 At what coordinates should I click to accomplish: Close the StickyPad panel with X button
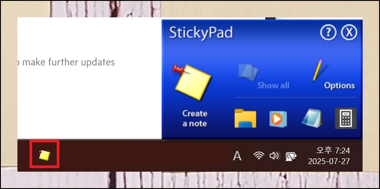(x=349, y=32)
